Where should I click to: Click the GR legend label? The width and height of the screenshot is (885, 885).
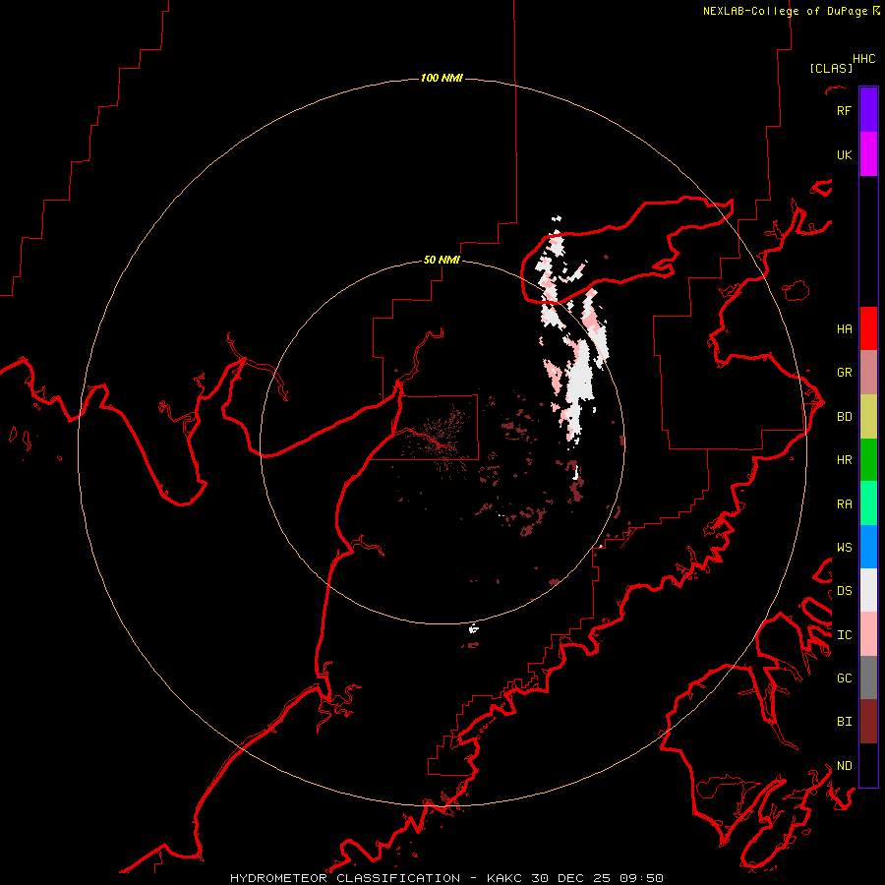point(844,372)
